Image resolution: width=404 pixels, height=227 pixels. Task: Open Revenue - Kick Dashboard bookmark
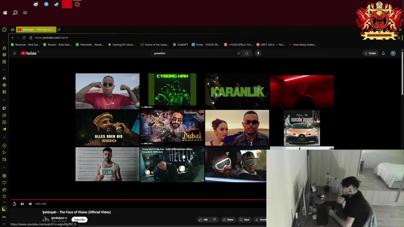pyautogui.click(x=25, y=45)
